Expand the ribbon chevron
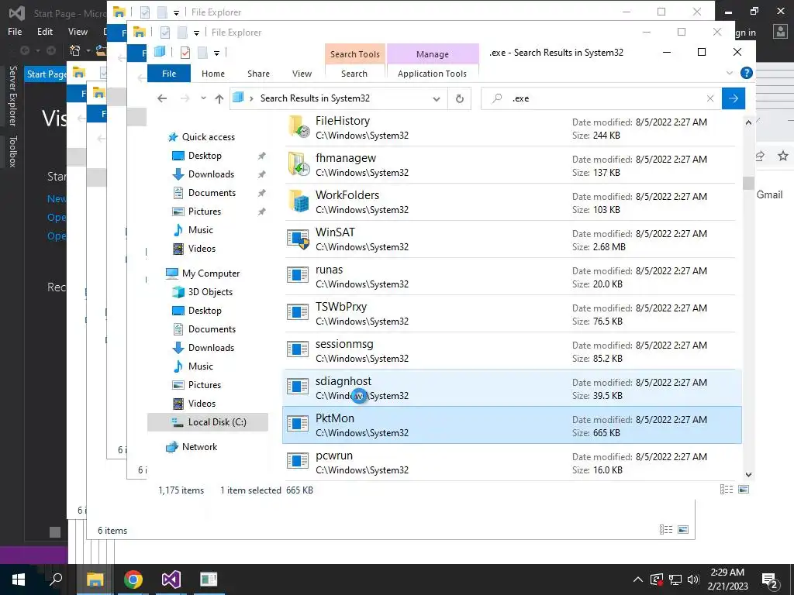 click(729, 73)
